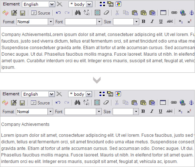
Task: Click Paste from Word icon in lower editor
Action: pyautogui.click(x=152, y=103)
